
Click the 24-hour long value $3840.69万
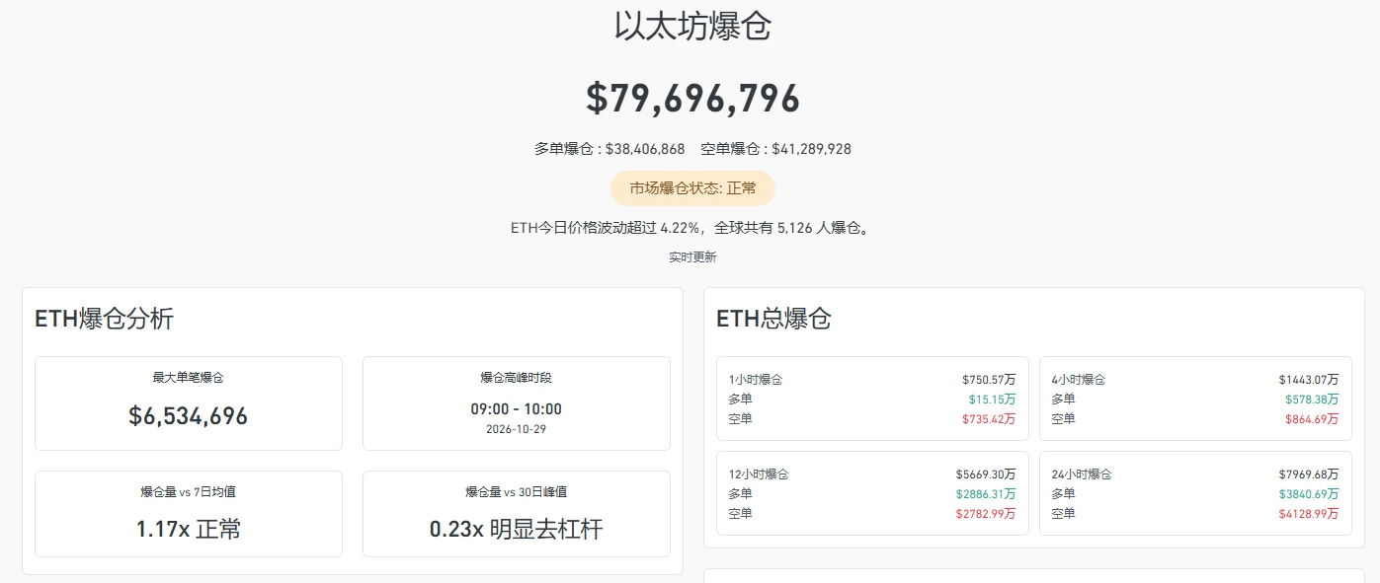[1309, 494]
